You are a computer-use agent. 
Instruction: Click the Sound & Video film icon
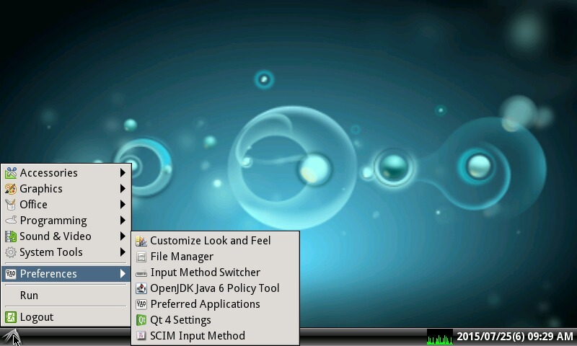click(x=11, y=236)
